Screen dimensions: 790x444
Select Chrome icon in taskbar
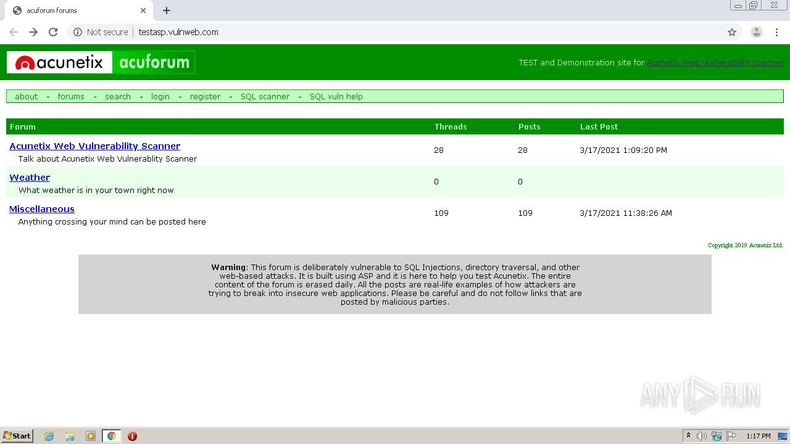112,436
